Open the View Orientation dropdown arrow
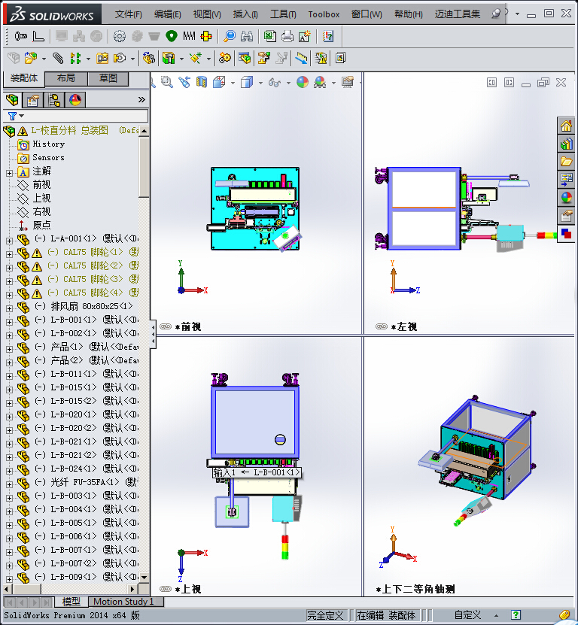 point(233,83)
